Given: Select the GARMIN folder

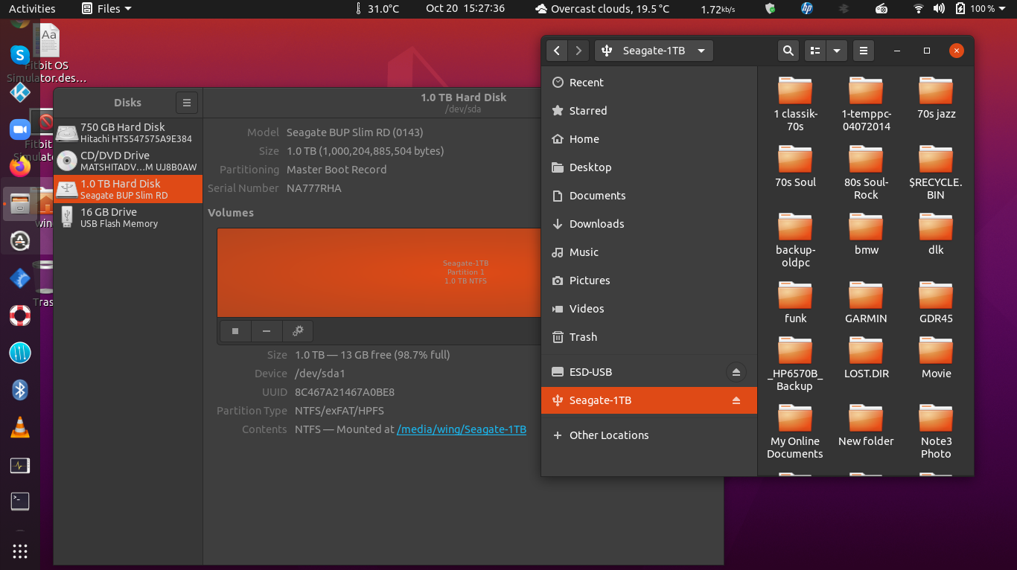Looking at the screenshot, I should (x=866, y=302).
